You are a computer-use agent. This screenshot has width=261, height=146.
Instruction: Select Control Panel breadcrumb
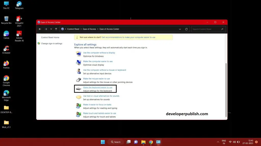(x=73, y=29)
